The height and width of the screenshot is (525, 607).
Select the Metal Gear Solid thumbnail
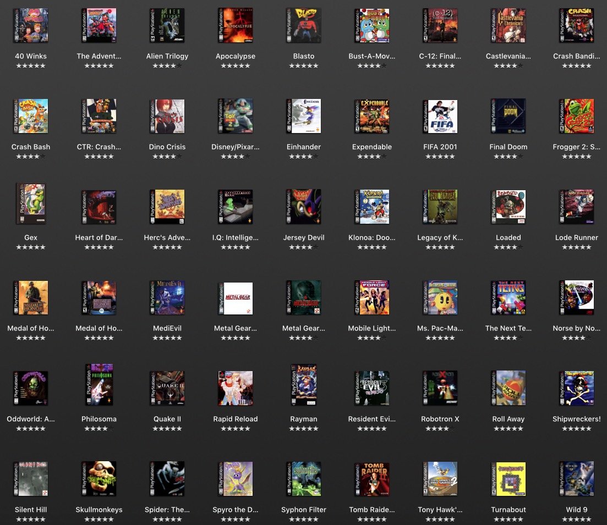pos(235,297)
